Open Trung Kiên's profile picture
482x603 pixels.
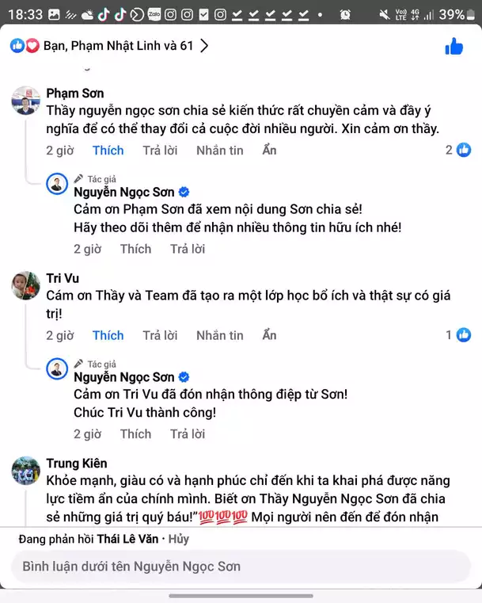(25, 471)
